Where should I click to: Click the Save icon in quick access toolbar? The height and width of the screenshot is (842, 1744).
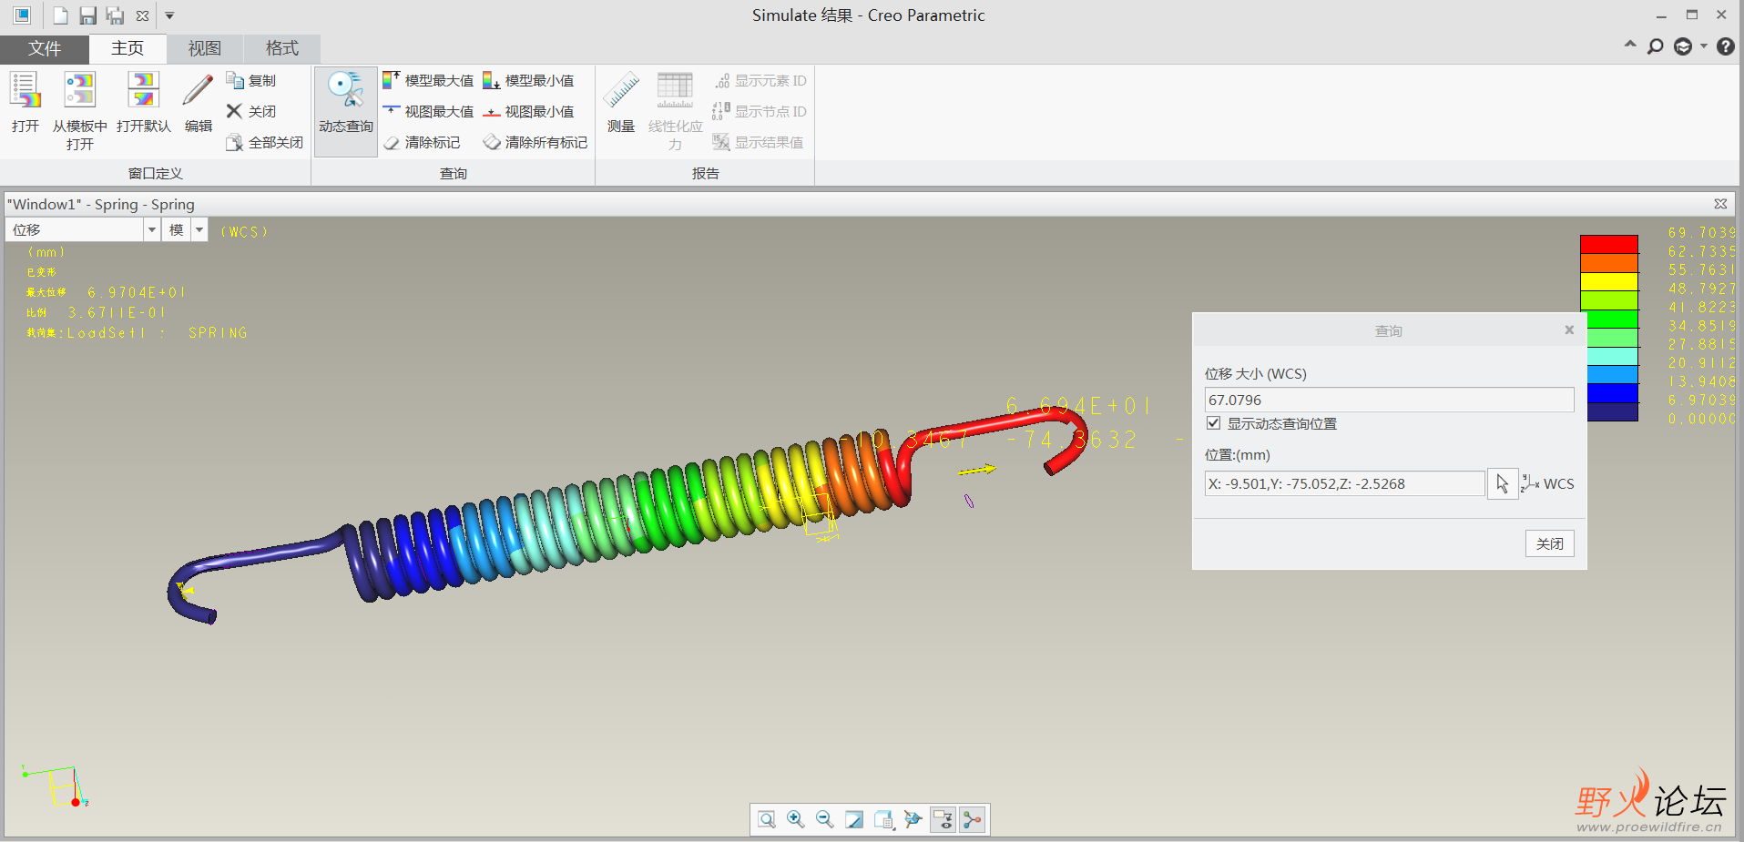[87, 15]
